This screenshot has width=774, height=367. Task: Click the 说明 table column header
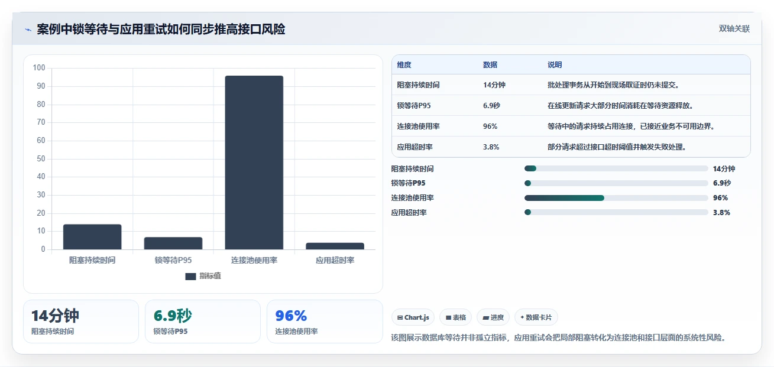[x=555, y=65]
